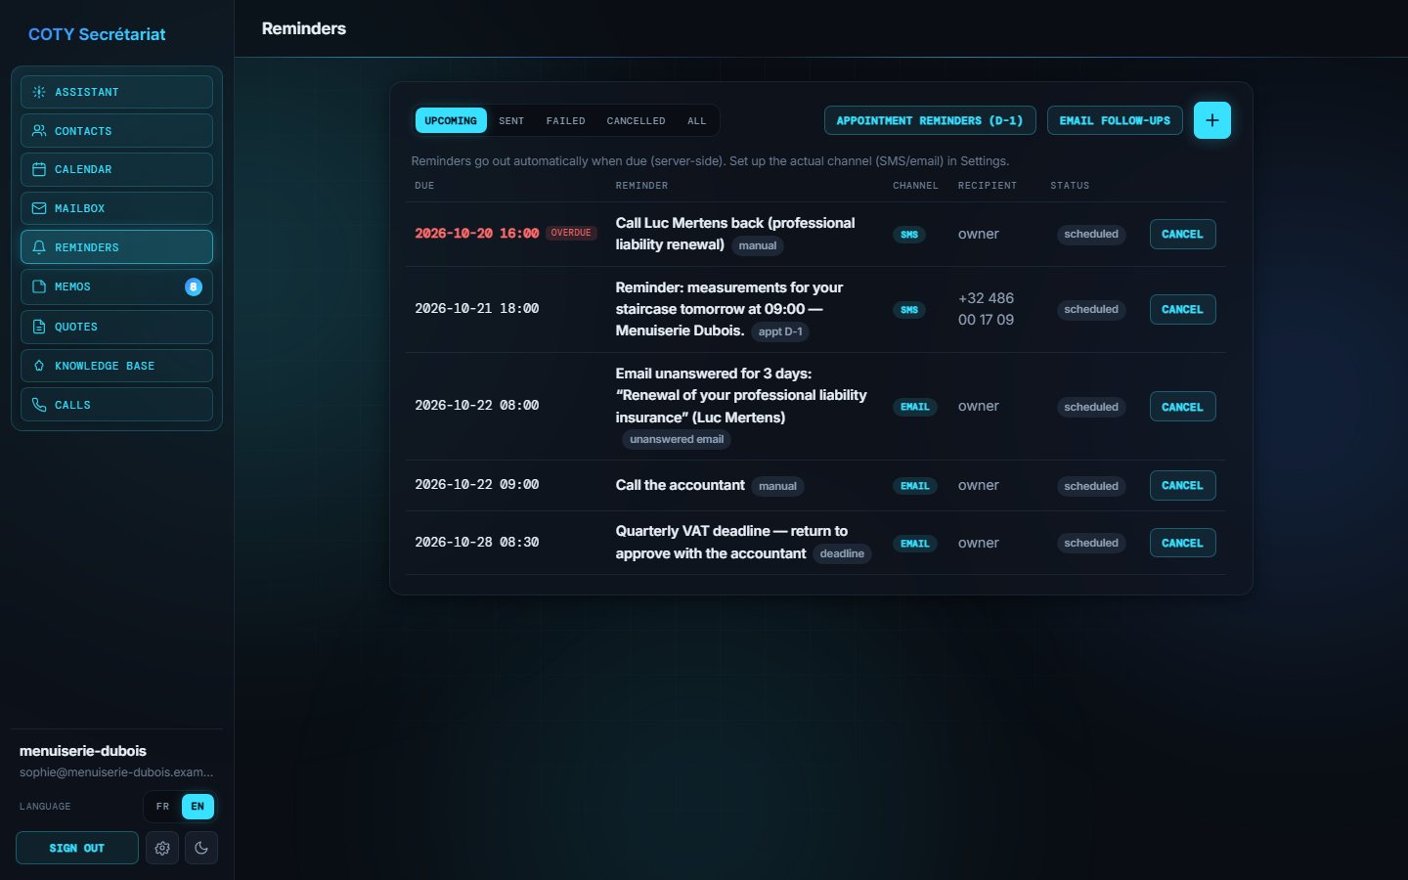Click the sophie@menuiserie-dubois email address
Image resolution: width=1408 pixels, height=880 pixels.
[116, 772]
